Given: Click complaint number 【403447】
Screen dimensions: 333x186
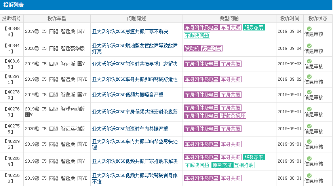Looking at the screenshot, I should (12, 48).
